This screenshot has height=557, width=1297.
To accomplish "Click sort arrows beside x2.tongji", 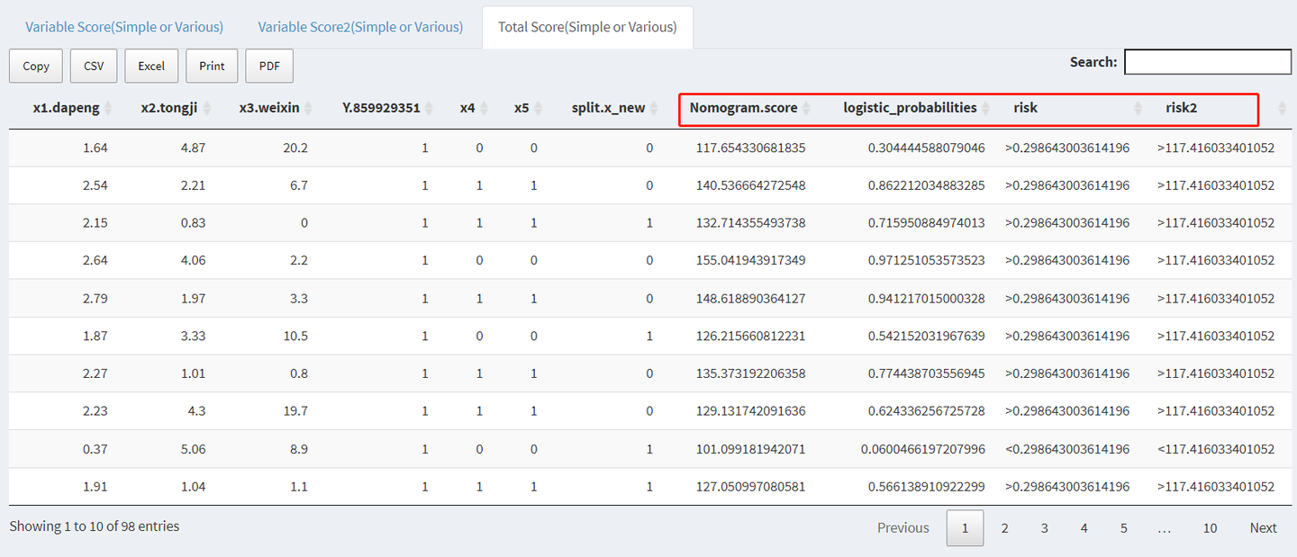I will pyautogui.click(x=206, y=108).
